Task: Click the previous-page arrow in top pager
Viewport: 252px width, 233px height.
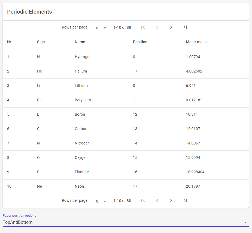Action: 157,27
